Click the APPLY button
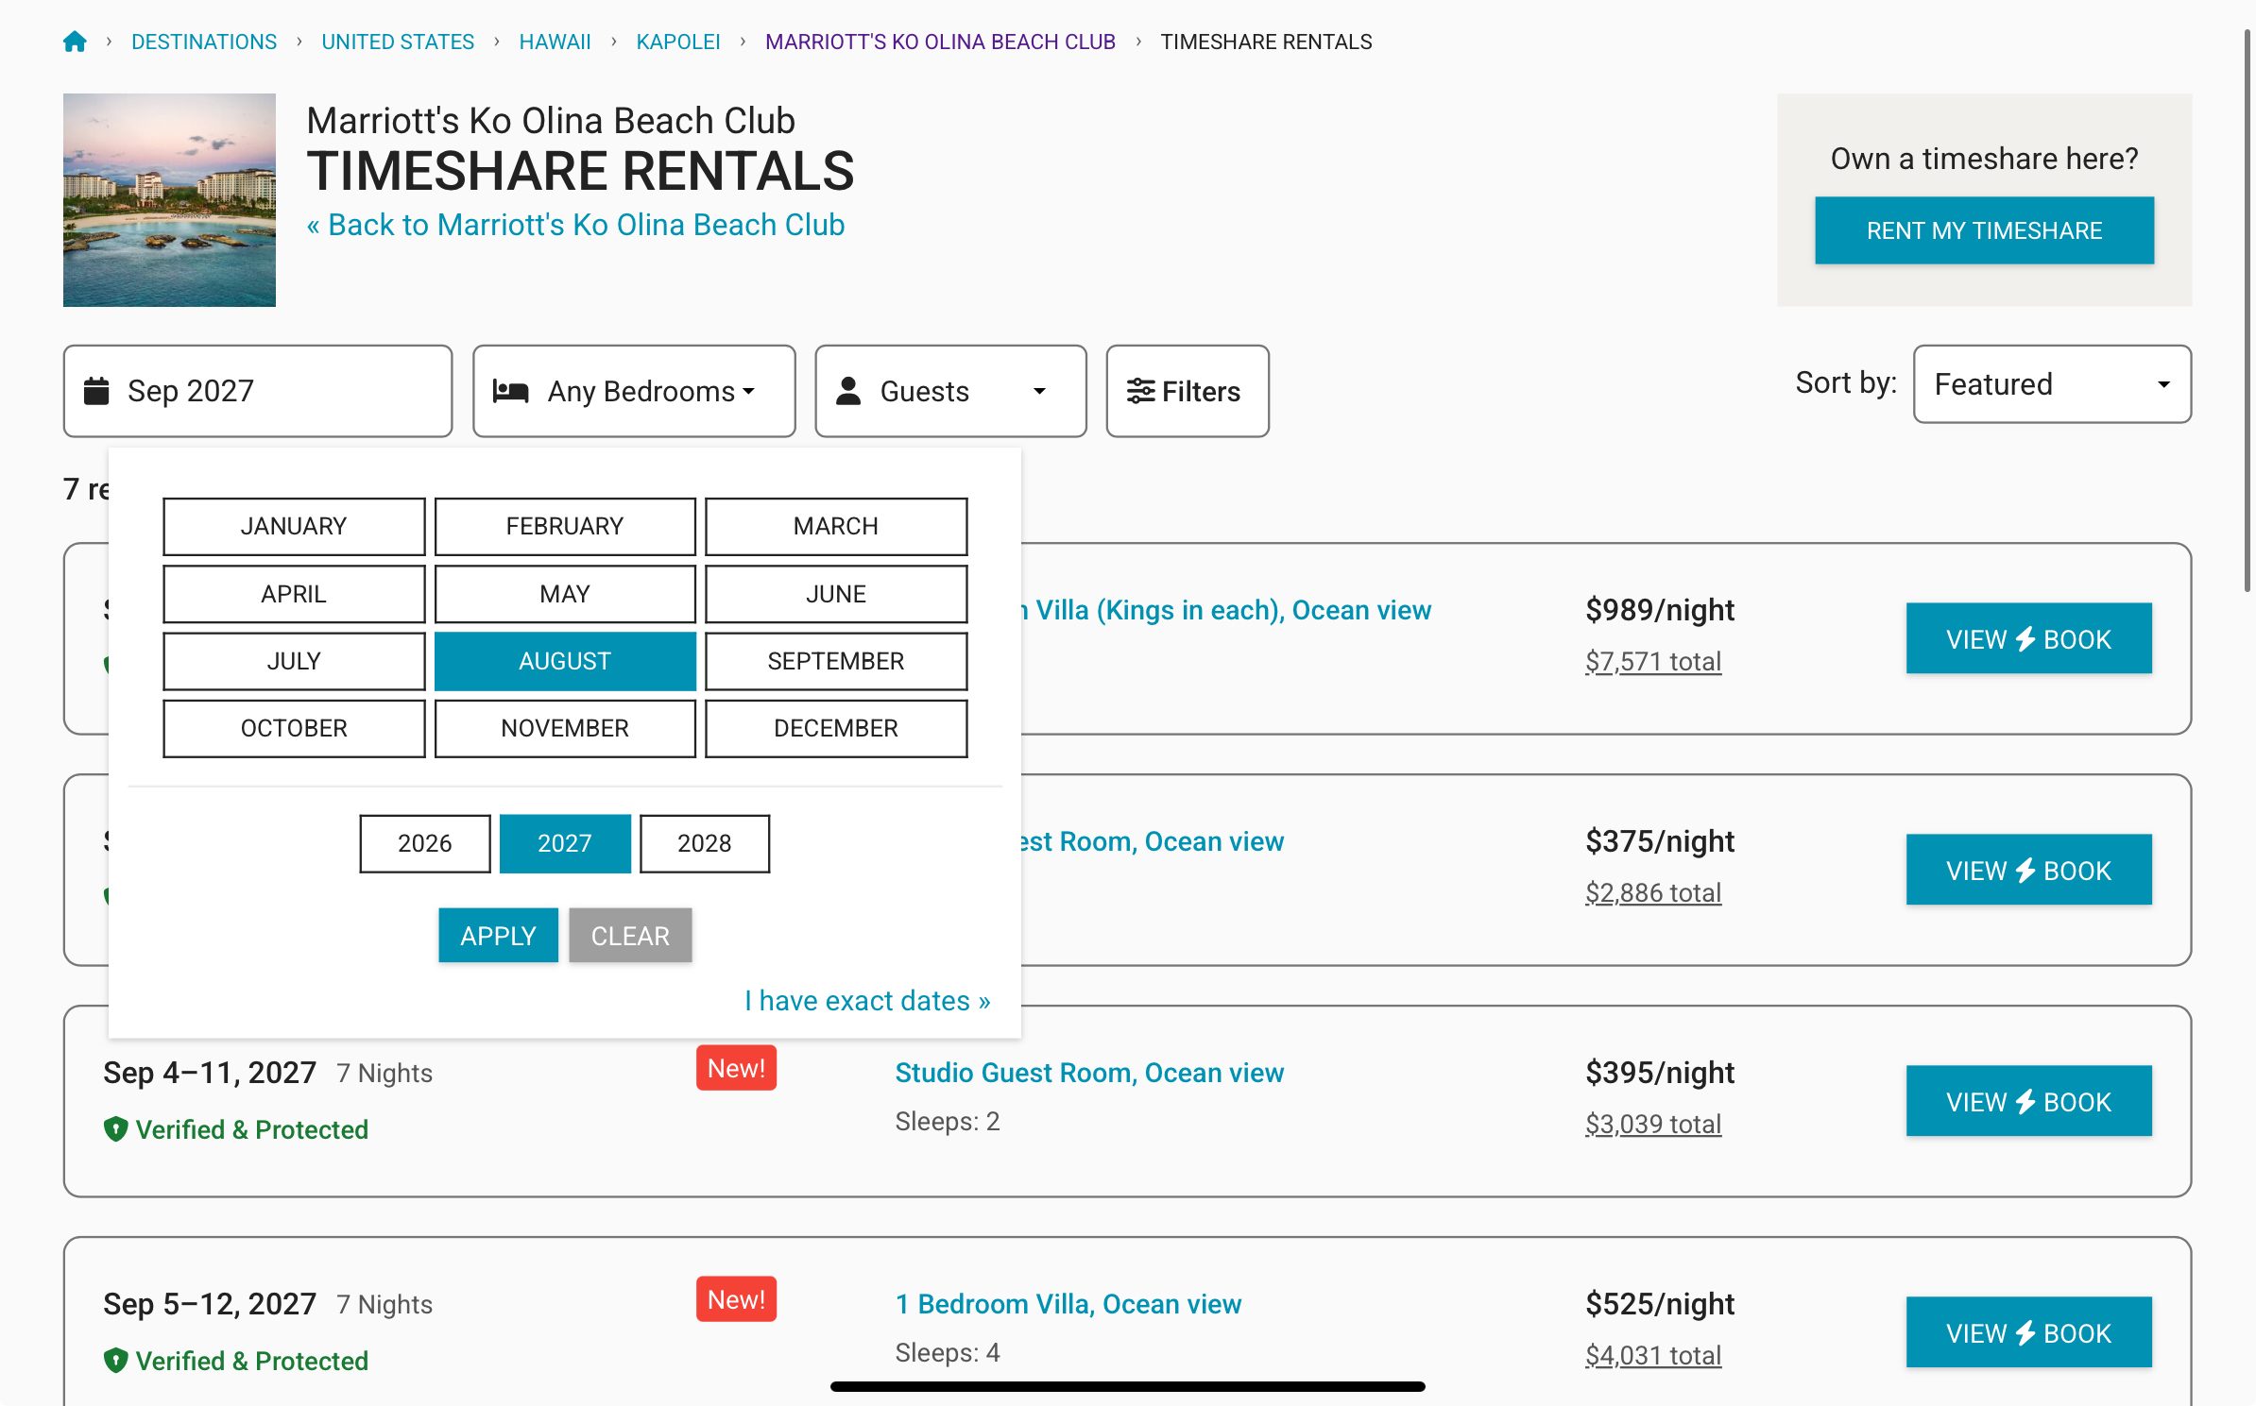The image size is (2256, 1406). [498, 935]
